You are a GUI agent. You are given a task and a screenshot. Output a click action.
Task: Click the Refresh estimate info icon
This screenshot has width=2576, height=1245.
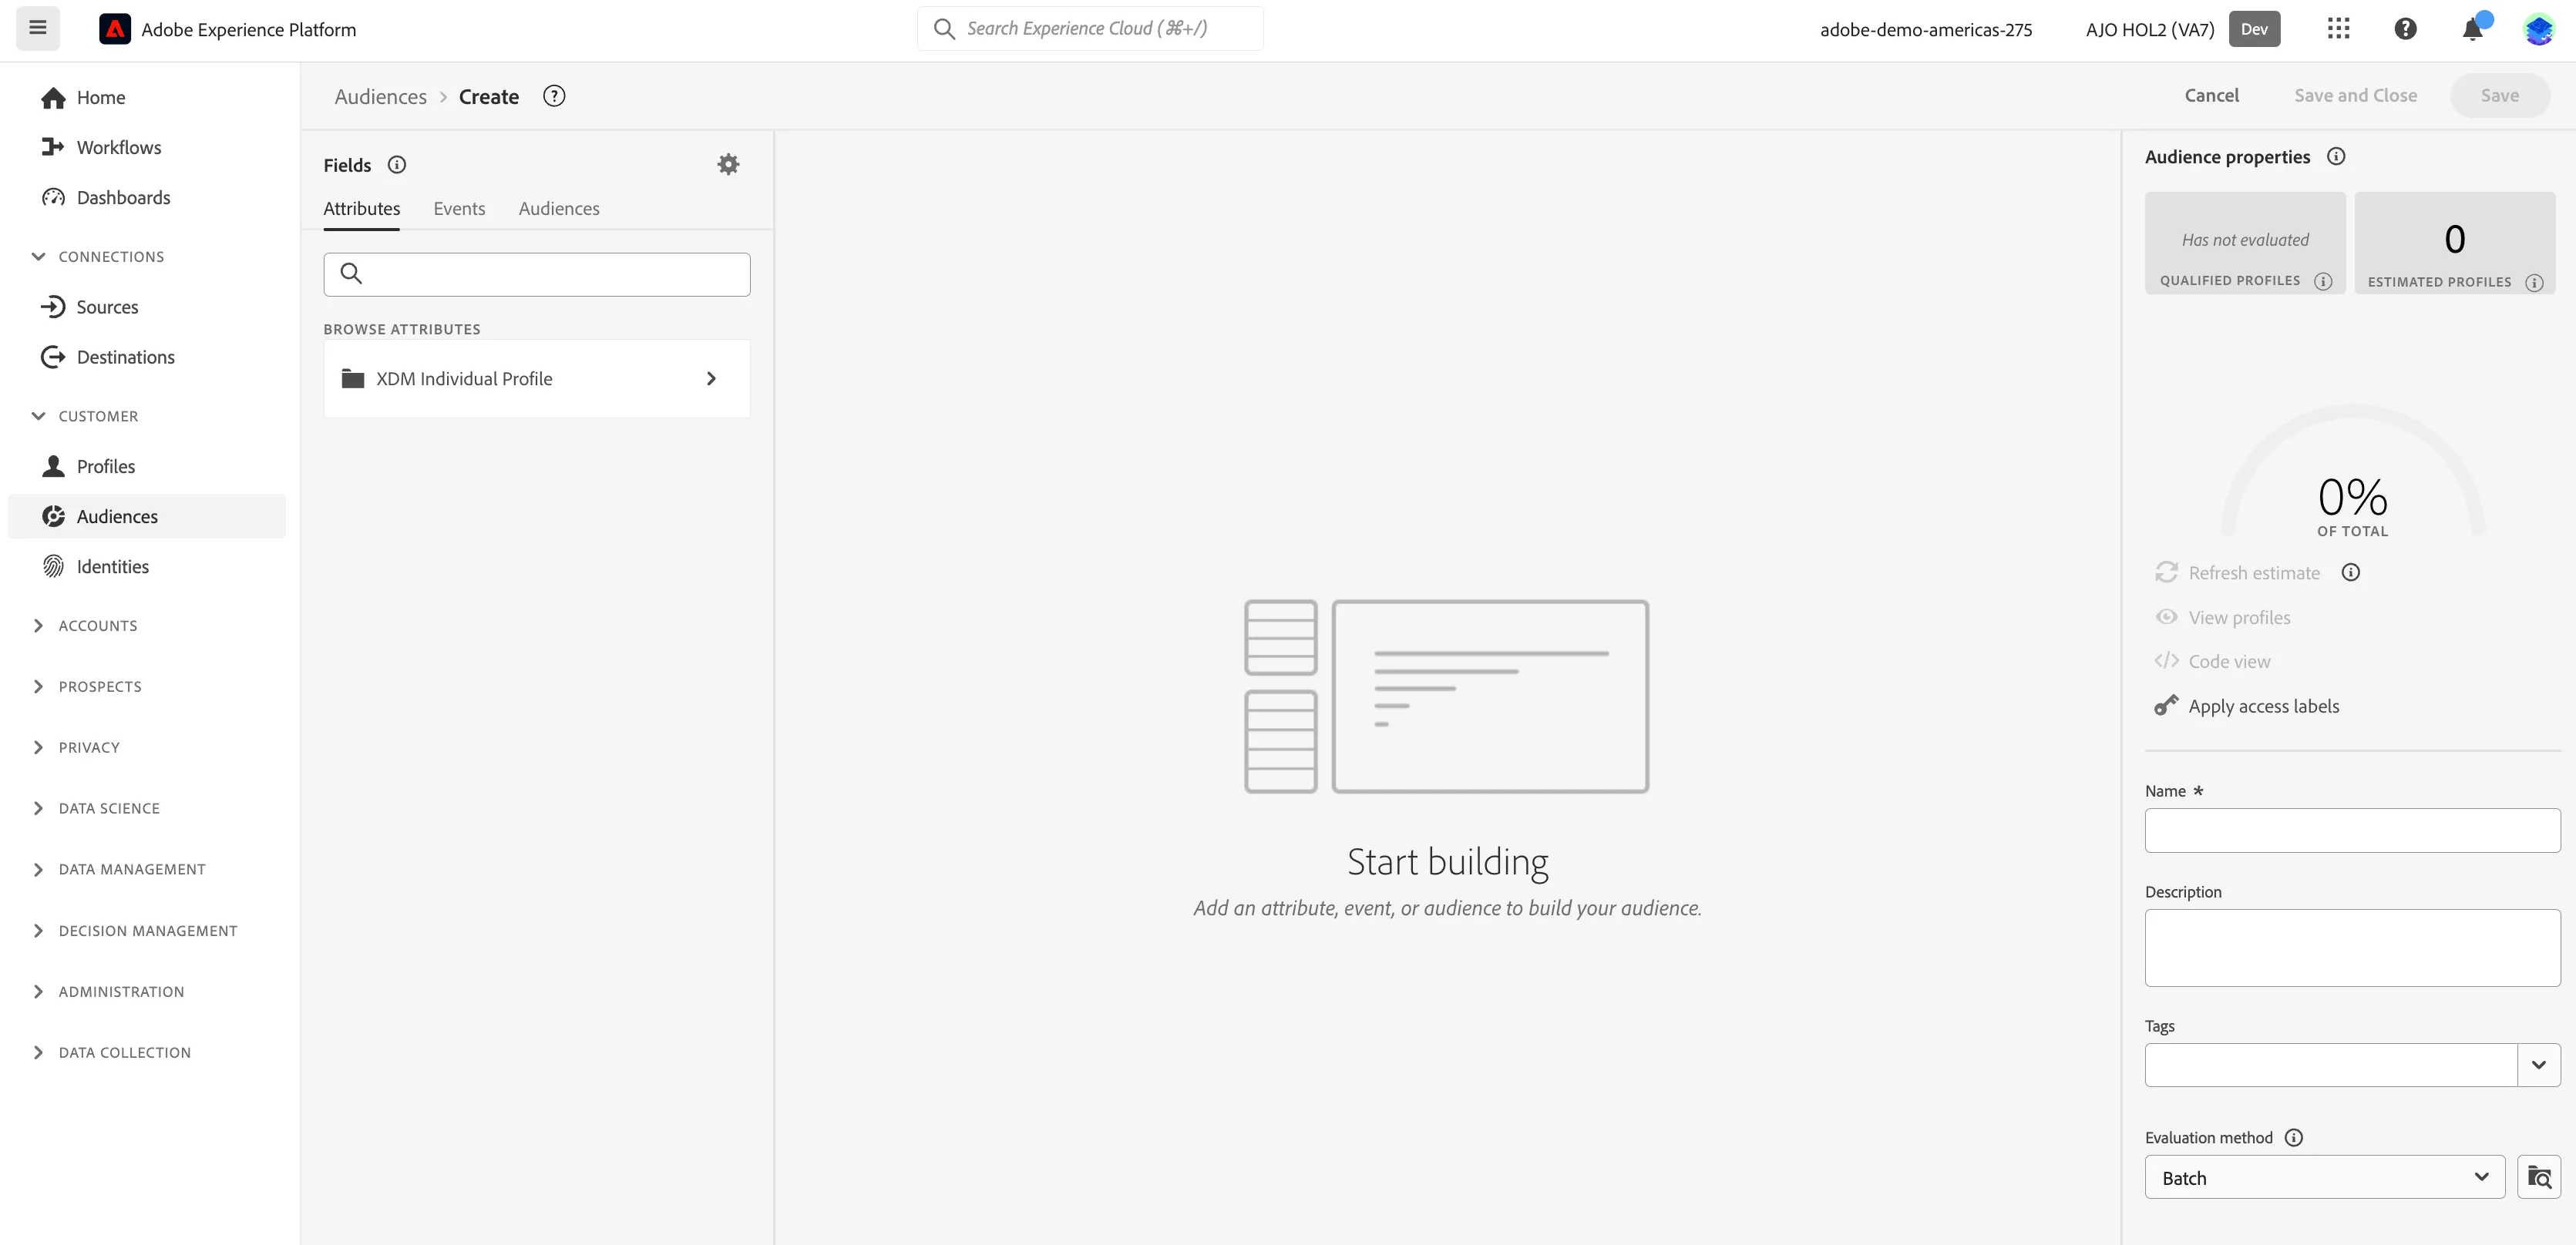2350,572
